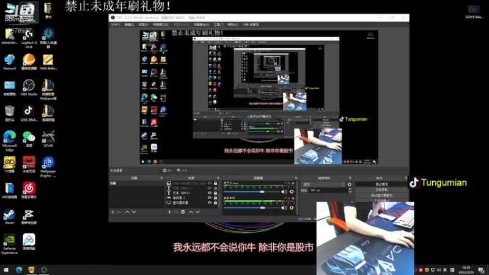Screen dimensions: 489x275
Task: Launch Steam from the desktop
Action: point(9,216)
